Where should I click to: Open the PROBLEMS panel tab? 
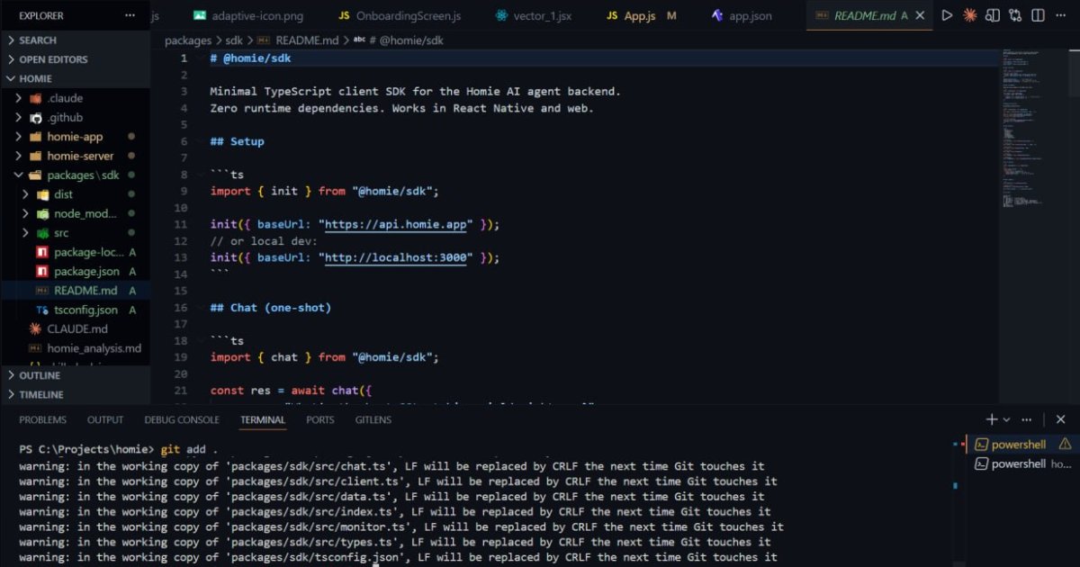(x=43, y=420)
